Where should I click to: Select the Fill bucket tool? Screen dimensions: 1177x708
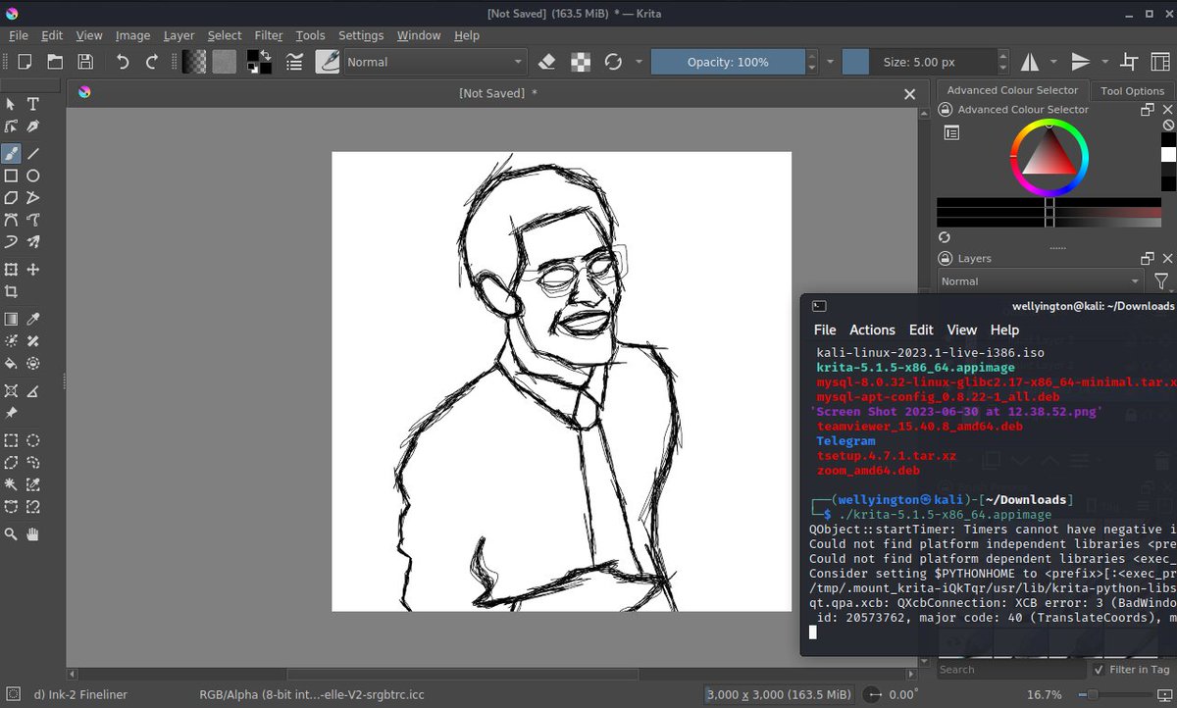[11, 364]
